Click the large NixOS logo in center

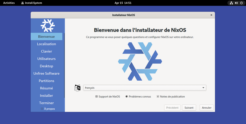pos(140,61)
